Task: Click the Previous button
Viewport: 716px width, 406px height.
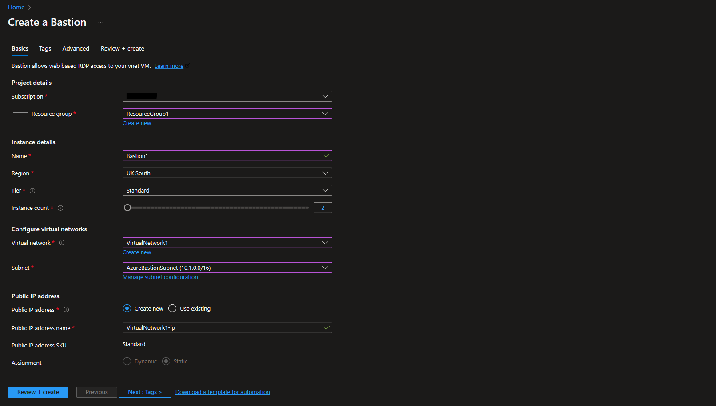Action: [x=97, y=392]
